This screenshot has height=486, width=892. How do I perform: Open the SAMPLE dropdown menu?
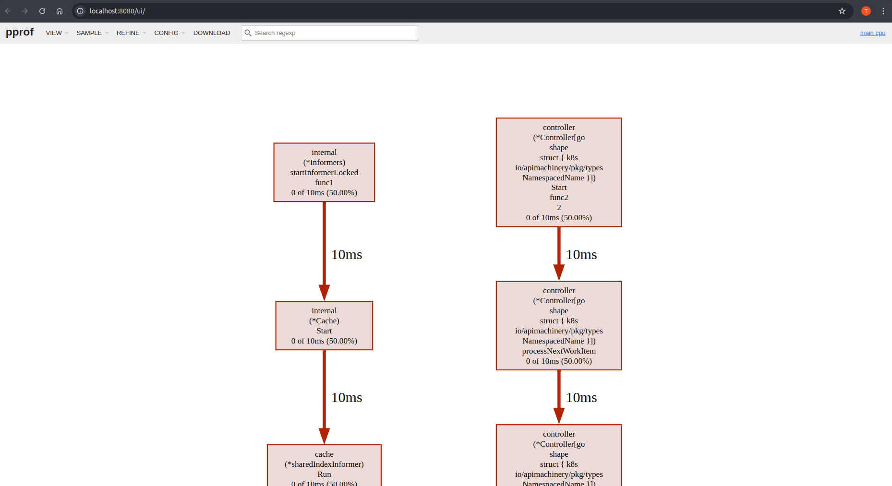tap(89, 33)
